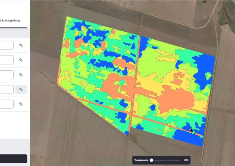Click the '0%' transparency value
Screen dimensions: 235x166
[186, 160]
